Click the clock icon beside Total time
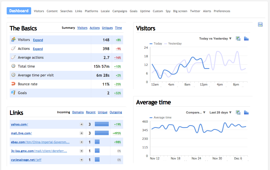This screenshot has height=170, width=270. (x=13, y=66)
